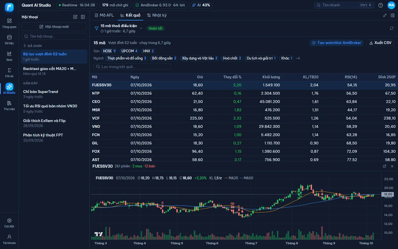Refresh the scan results

[x=392, y=28]
